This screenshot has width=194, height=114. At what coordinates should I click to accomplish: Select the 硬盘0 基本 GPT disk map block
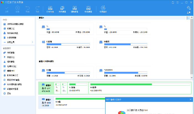[46, 88]
